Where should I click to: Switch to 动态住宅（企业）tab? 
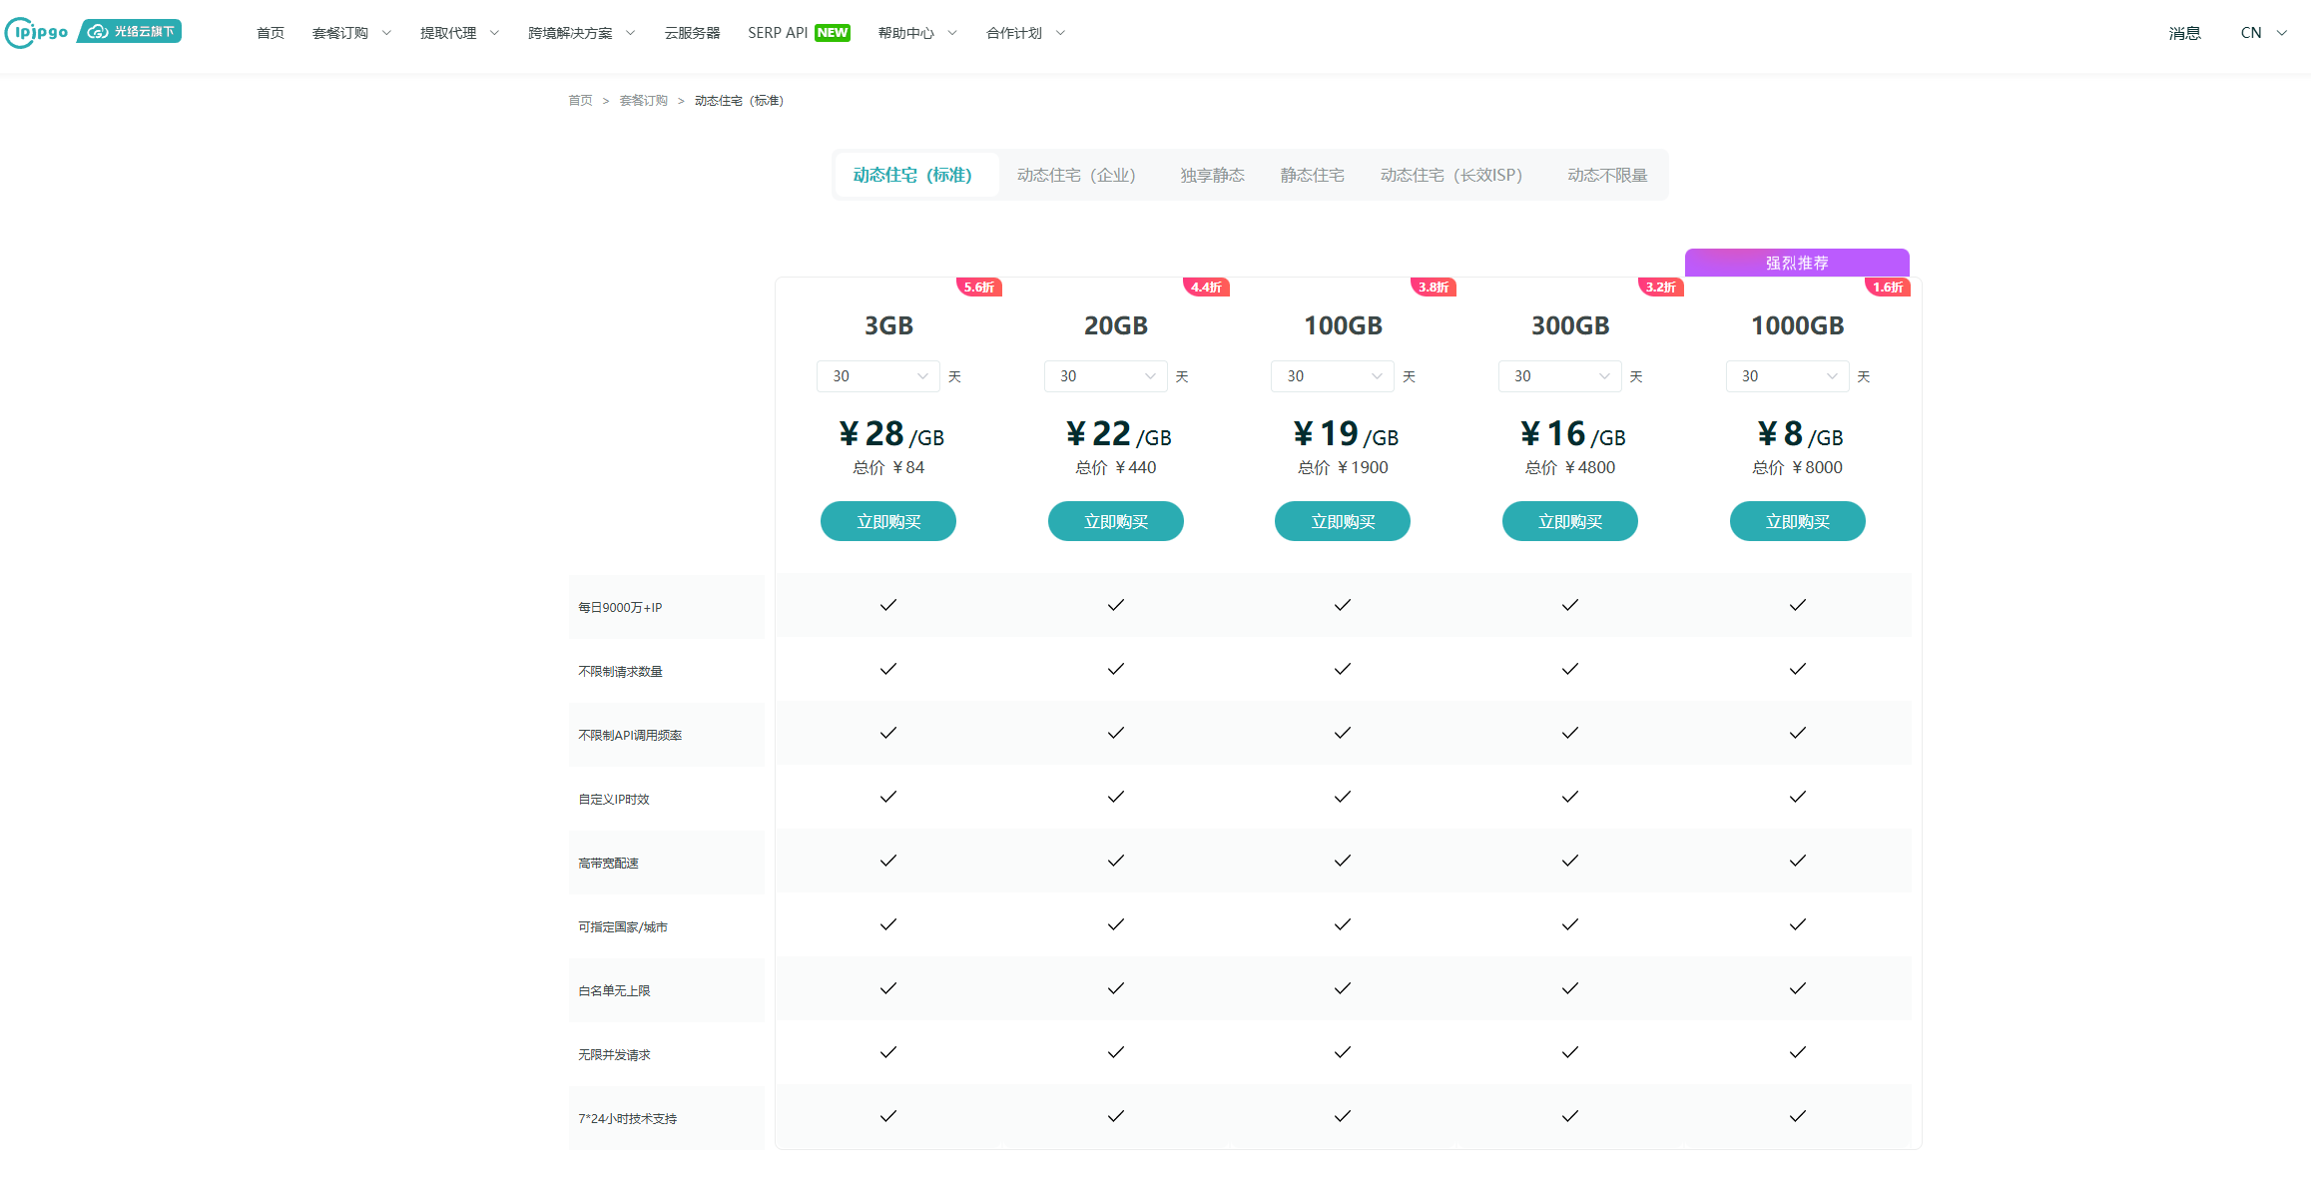(1076, 176)
